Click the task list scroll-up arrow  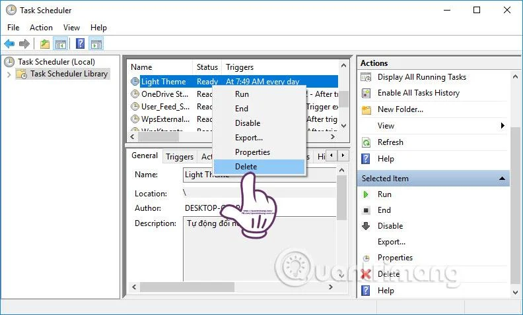[343, 66]
